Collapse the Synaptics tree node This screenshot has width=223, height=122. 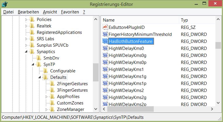pyautogui.click(x=26, y=52)
